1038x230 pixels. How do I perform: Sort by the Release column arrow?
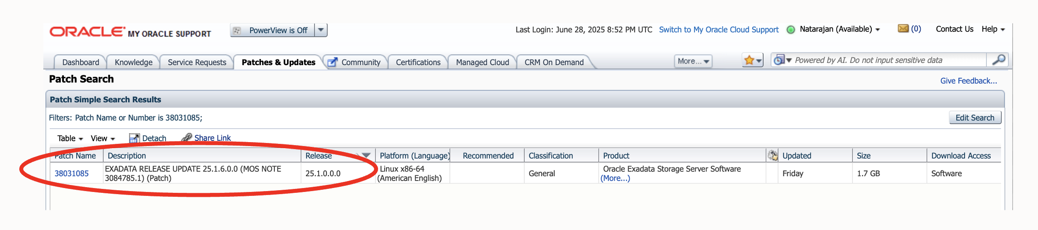[x=366, y=156]
